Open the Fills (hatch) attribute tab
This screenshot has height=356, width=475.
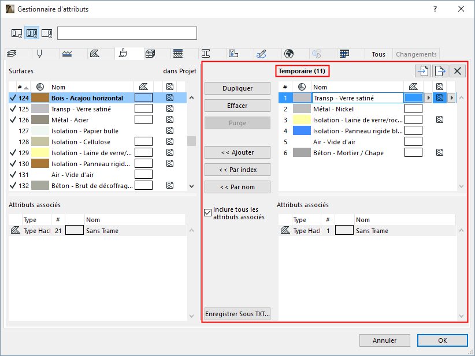coord(95,54)
